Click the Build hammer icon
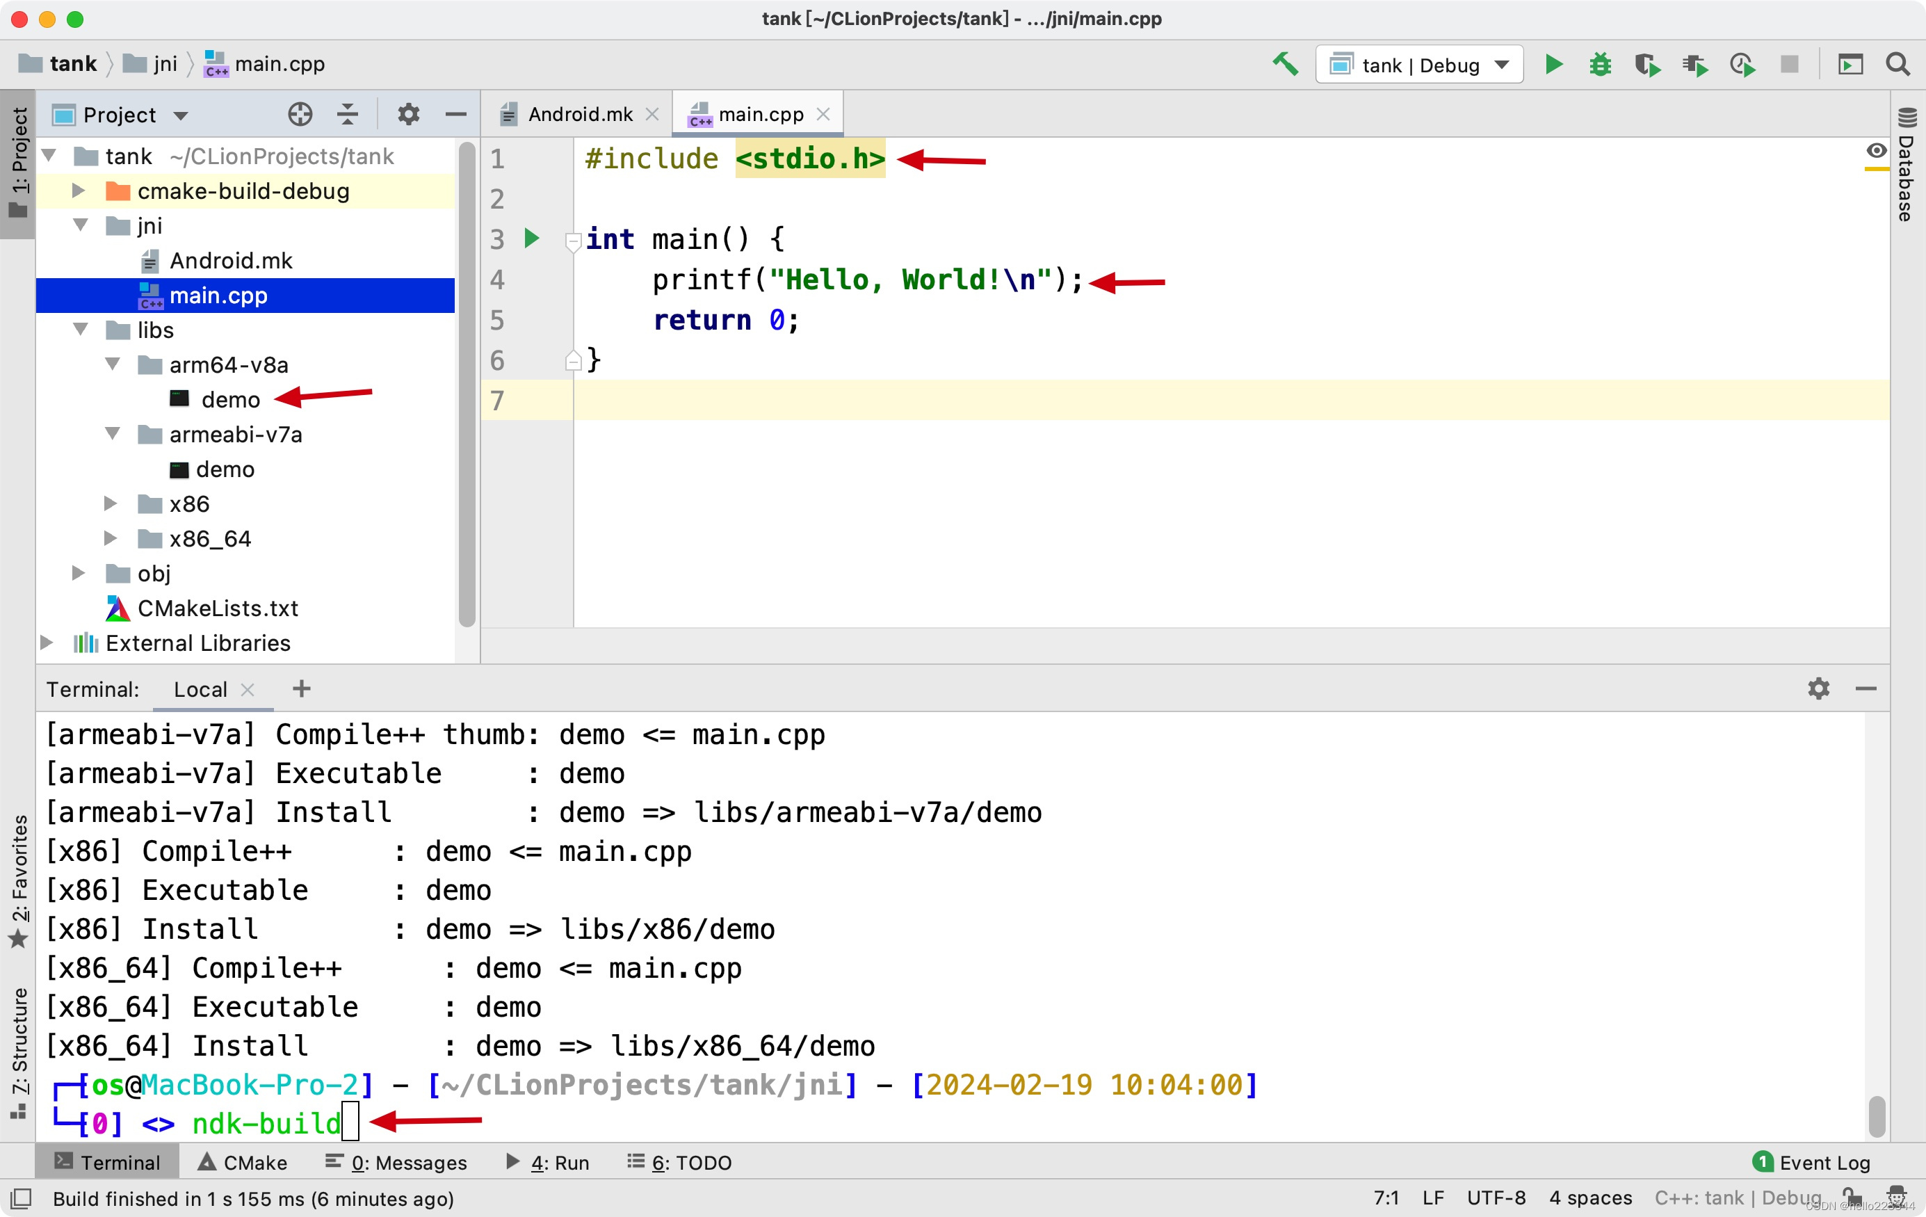This screenshot has height=1217, width=1926. 1286,64
